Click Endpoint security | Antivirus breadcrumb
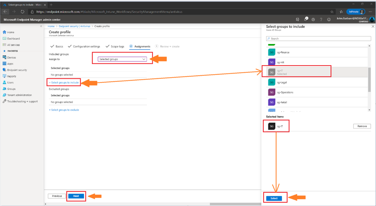The image size is (376, 206). (75, 26)
